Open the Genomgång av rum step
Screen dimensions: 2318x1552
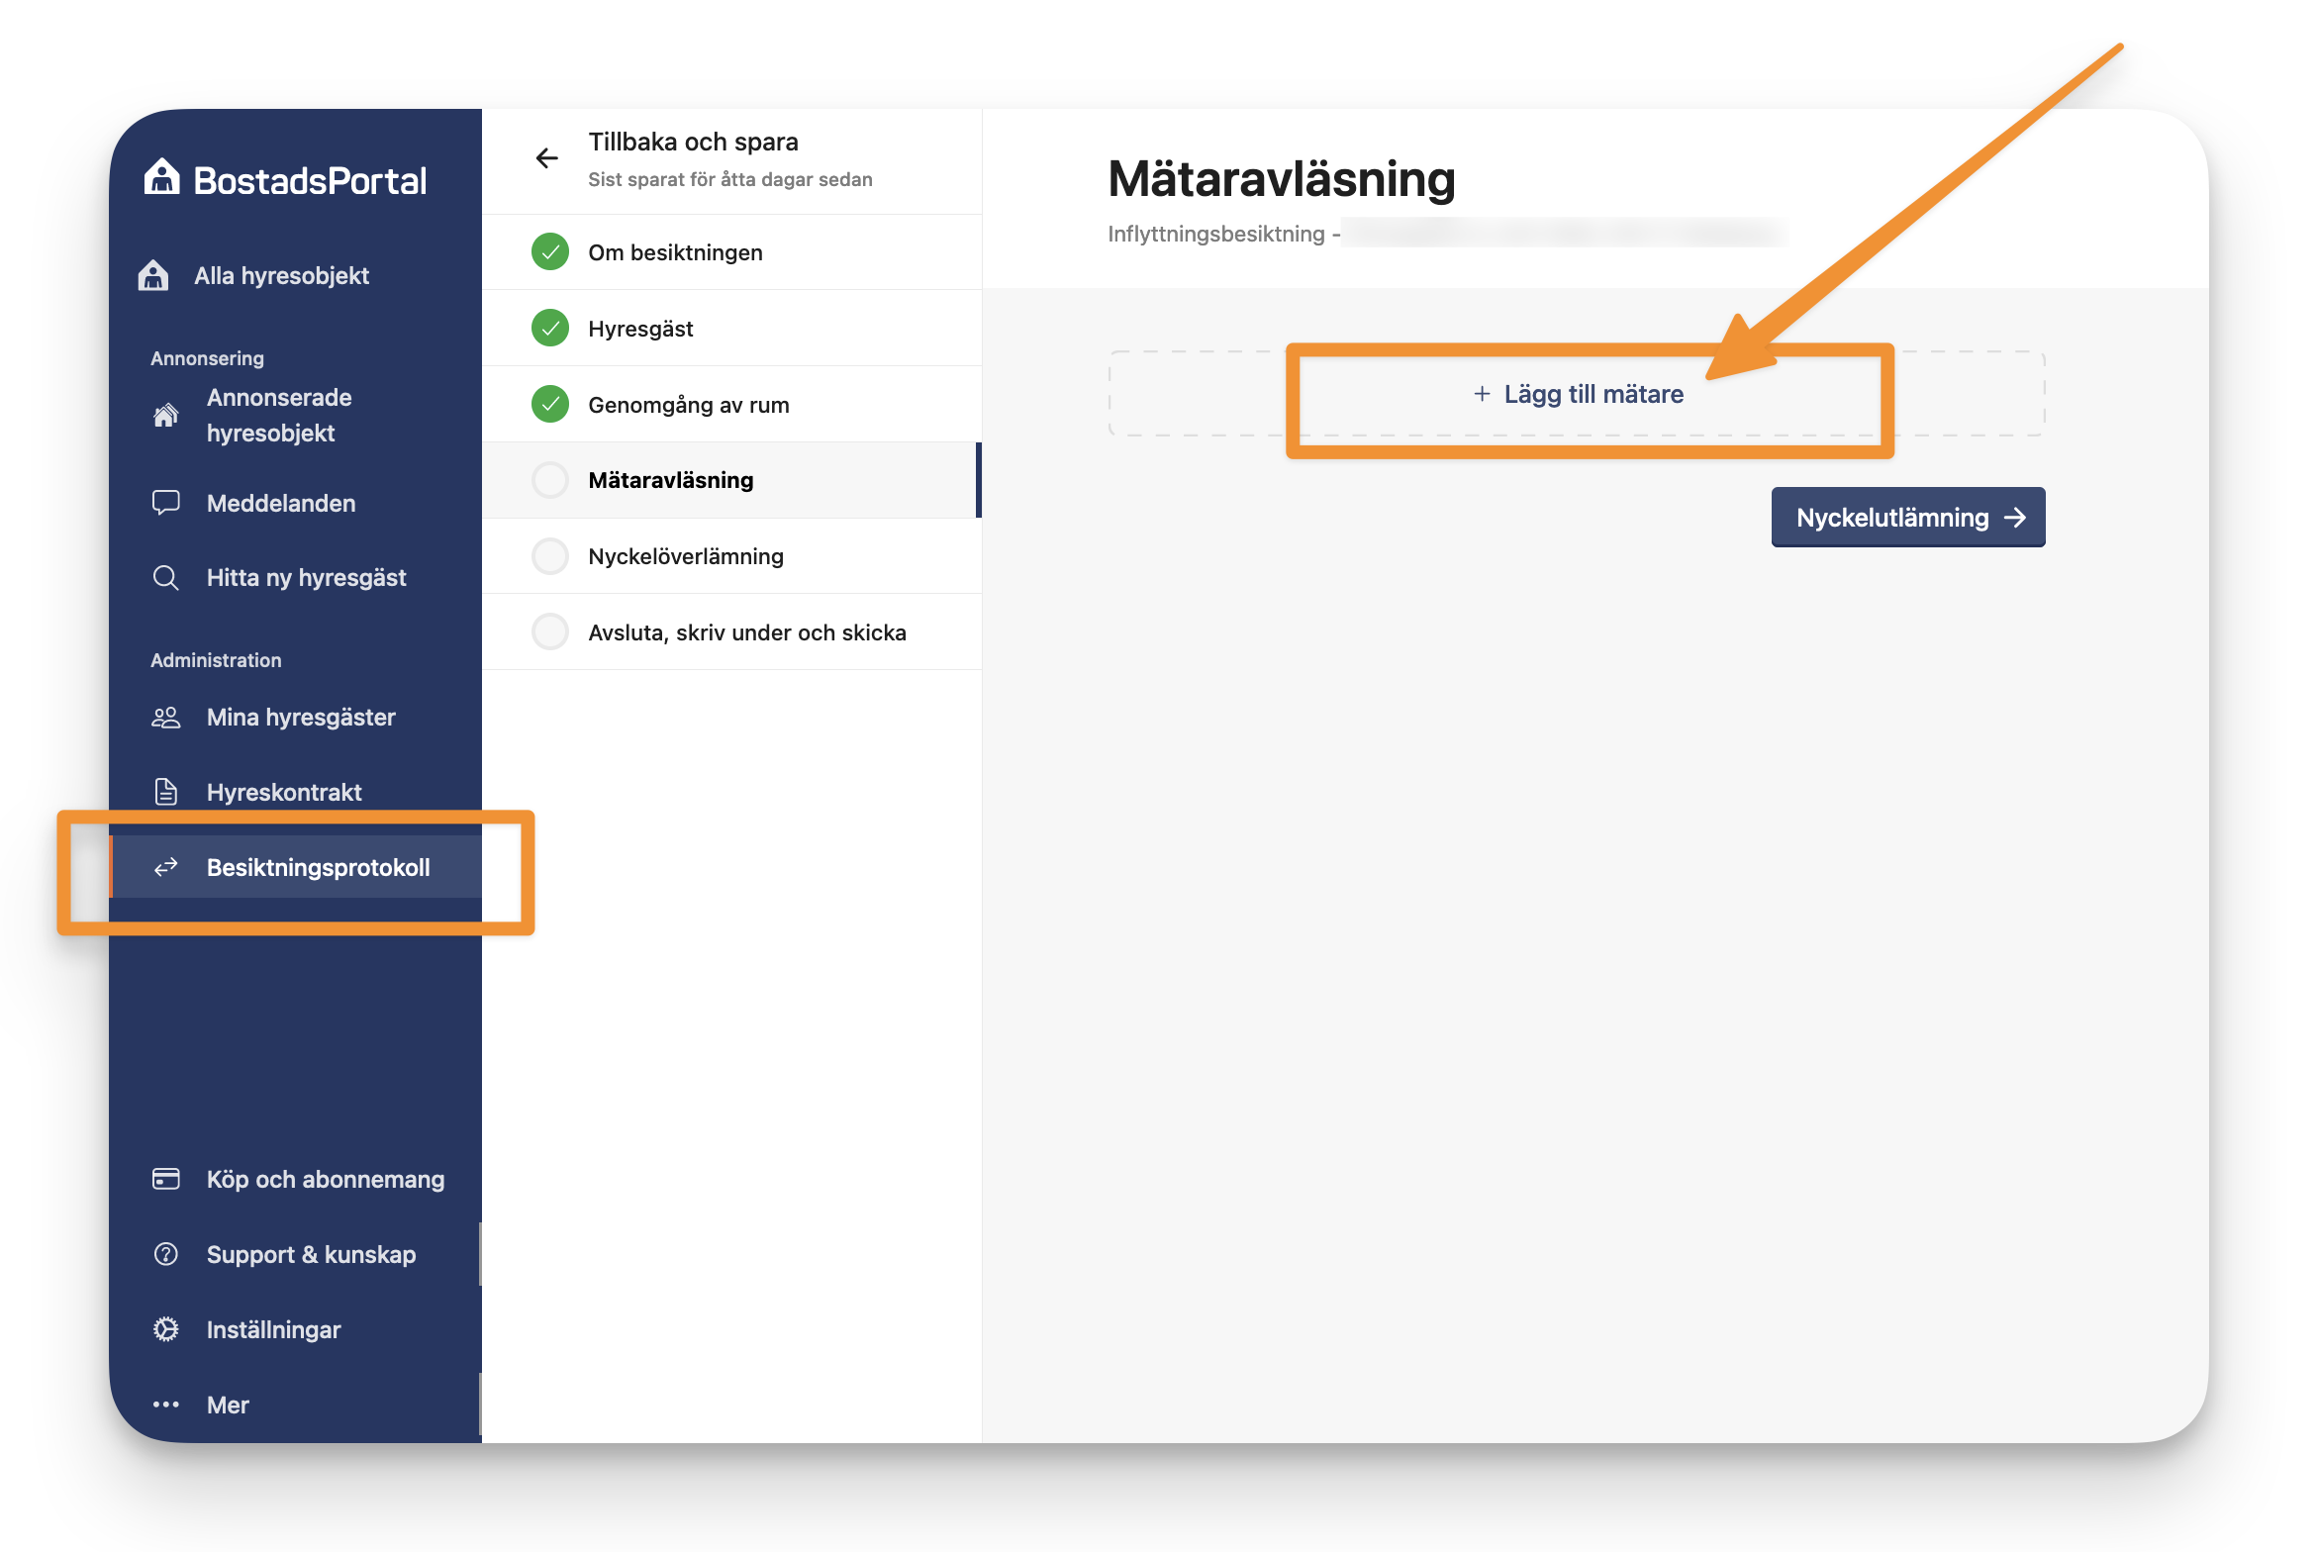(x=688, y=405)
